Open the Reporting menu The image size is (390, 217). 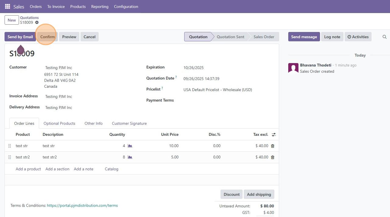(x=100, y=6)
